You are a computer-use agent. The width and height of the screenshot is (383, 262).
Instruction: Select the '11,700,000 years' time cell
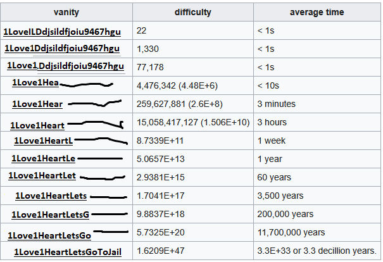click(x=317, y=232)
